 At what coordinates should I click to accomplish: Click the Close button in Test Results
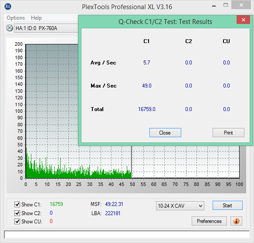(x=165, y=132)
